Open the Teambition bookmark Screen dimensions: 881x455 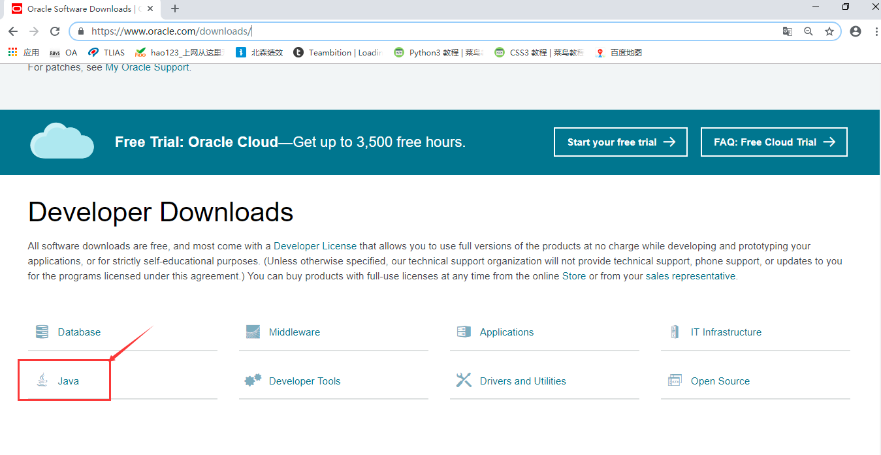pos(338,52)
